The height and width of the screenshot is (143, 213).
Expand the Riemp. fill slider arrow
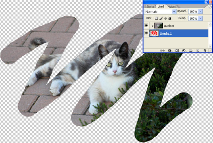click(200, 19)
